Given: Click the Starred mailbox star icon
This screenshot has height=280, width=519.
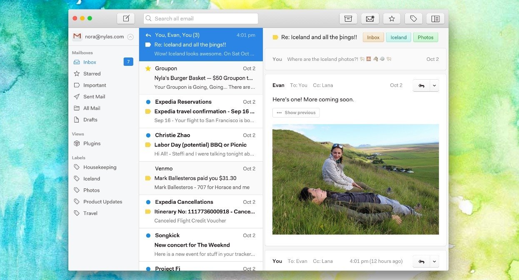Looking at the screenshot, I should (77, 74).
